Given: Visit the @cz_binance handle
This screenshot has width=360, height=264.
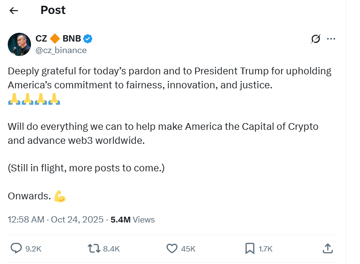Looking at the screenshot, I should click(61, 50).
